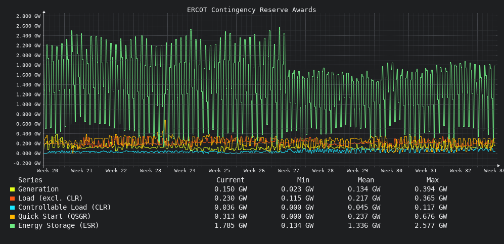
Task: Click ESR max value 2.577 GW
Action: pos(431,225)
